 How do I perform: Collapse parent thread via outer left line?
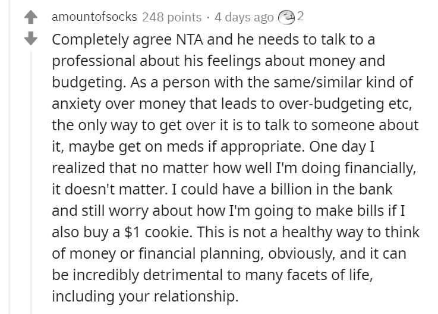[10, 156]
